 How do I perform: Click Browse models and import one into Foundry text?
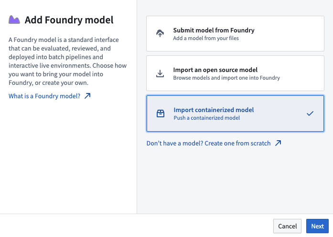click(x=226, y=78)
